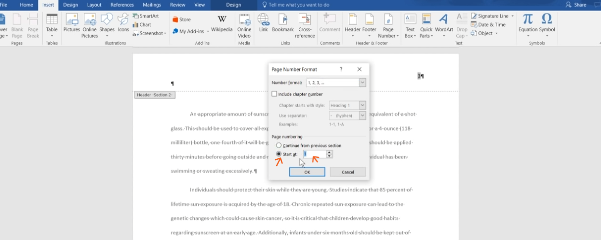Open the Signature Line dropdown arrow

coord(512,16)
